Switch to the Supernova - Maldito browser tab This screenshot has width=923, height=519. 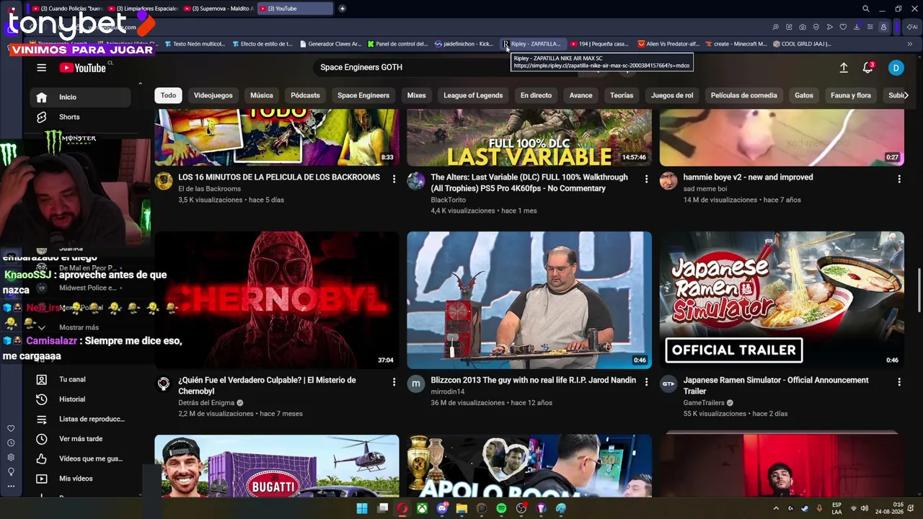click(218, 9)
